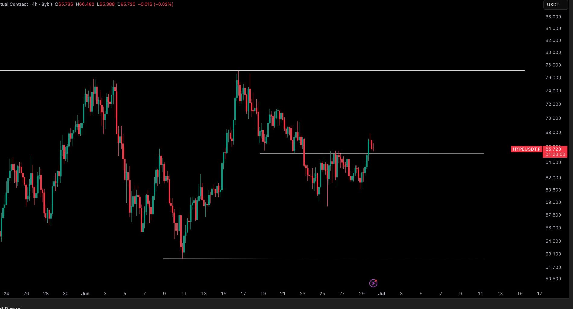Click the 01:28:03 candle countdown timer
This screenshot has height=309, width=573.
555,154
